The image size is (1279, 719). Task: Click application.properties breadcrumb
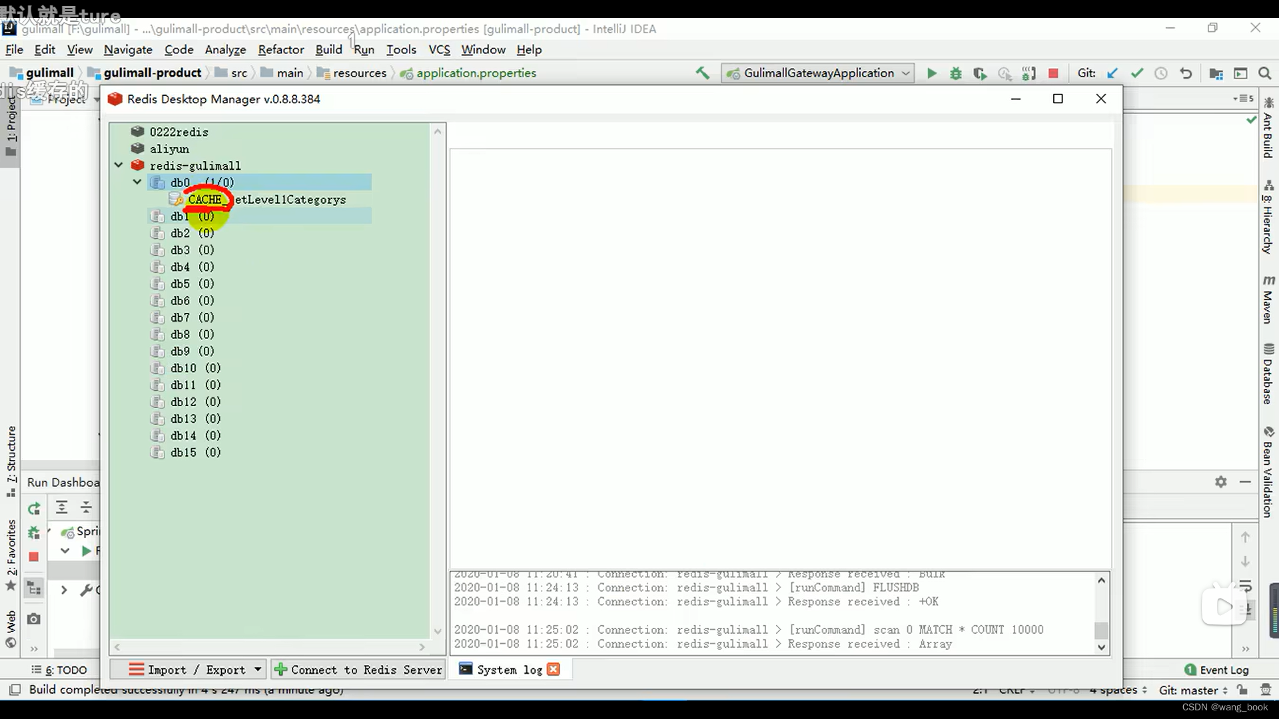pos(468,73)
